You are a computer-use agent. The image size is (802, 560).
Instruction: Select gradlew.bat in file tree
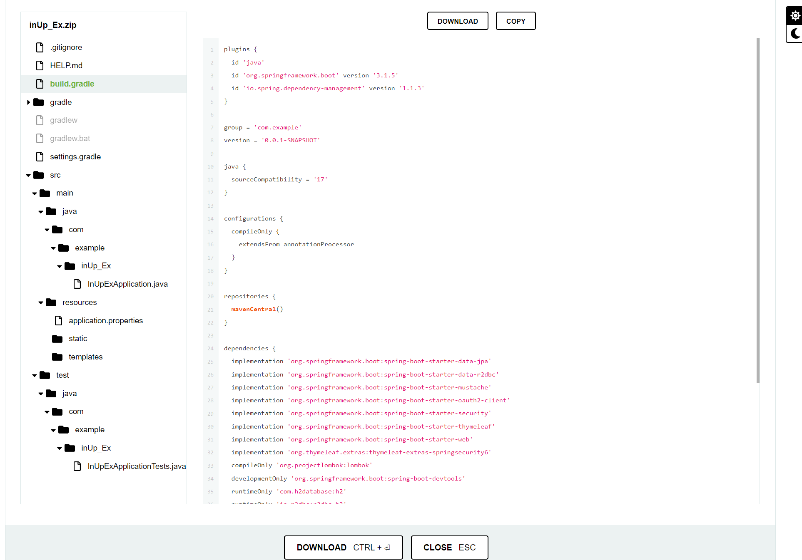tap(70, 139)
